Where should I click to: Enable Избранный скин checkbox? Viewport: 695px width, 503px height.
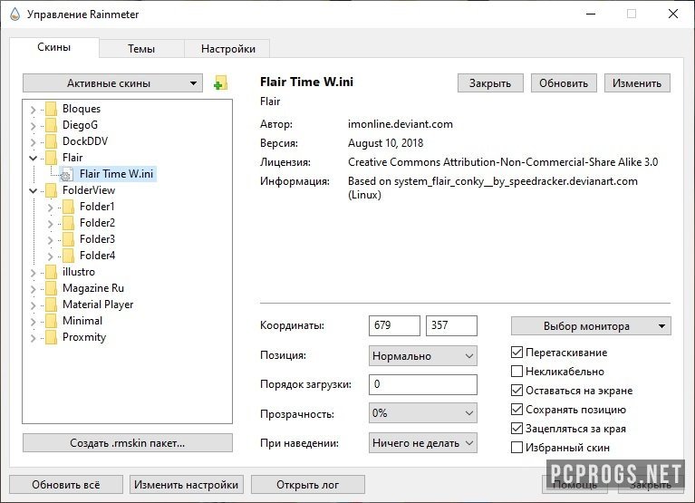tap(516, 448)
